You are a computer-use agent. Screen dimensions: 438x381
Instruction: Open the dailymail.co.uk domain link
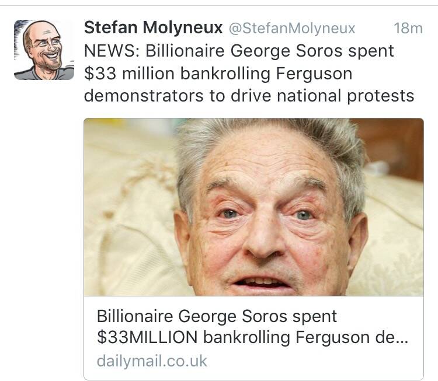(x=152, y=361)
